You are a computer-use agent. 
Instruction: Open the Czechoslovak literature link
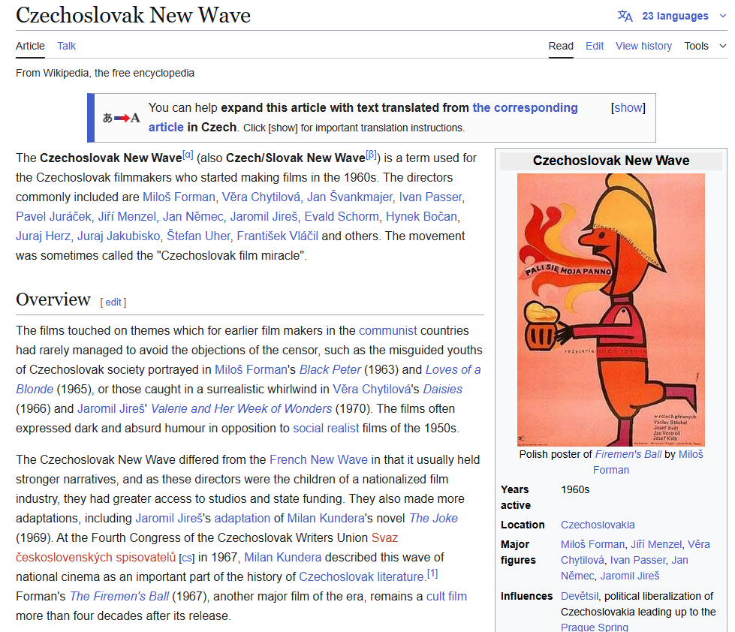(x=361, y=576)
